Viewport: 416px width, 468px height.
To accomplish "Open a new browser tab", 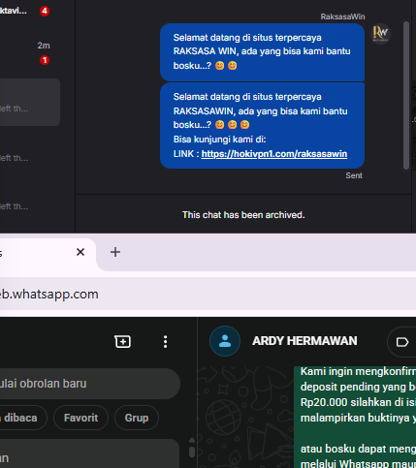I will point(115,252).
